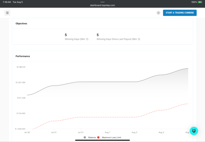The image size is (205, 142).
Task: Click the red Maximum Loss Limit dot
Action: 99,137
